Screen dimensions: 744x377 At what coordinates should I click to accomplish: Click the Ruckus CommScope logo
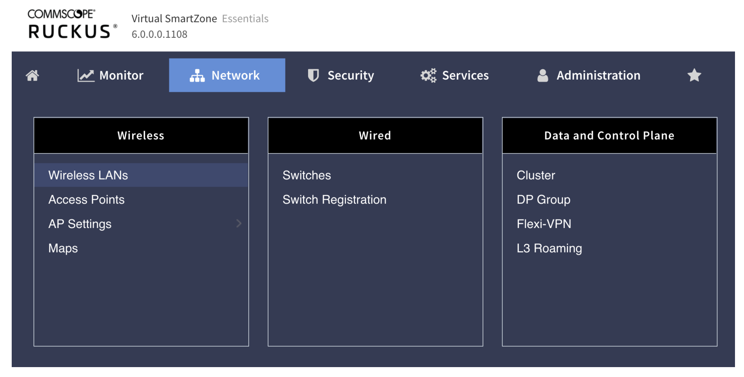click(72, 24)
